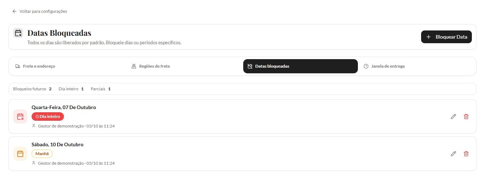Click the Parciais 1 counter
Screen dimensions: 485x176
click(x=100, y=89)
